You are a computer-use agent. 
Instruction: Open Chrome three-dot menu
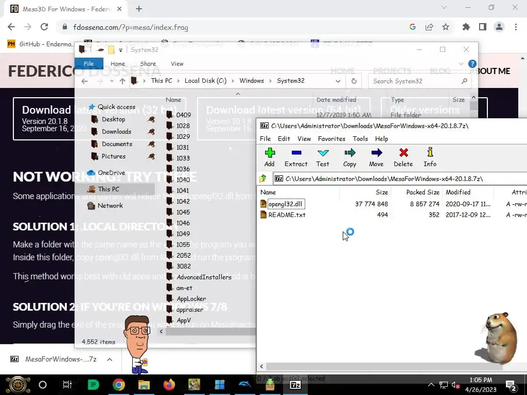[516, 27]
